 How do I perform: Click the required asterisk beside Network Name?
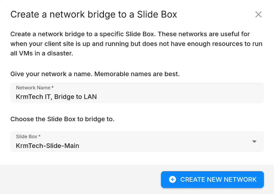(x=52, y=87)
